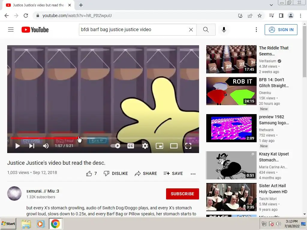Open the SHARE dialog

(x=146, y=173)
